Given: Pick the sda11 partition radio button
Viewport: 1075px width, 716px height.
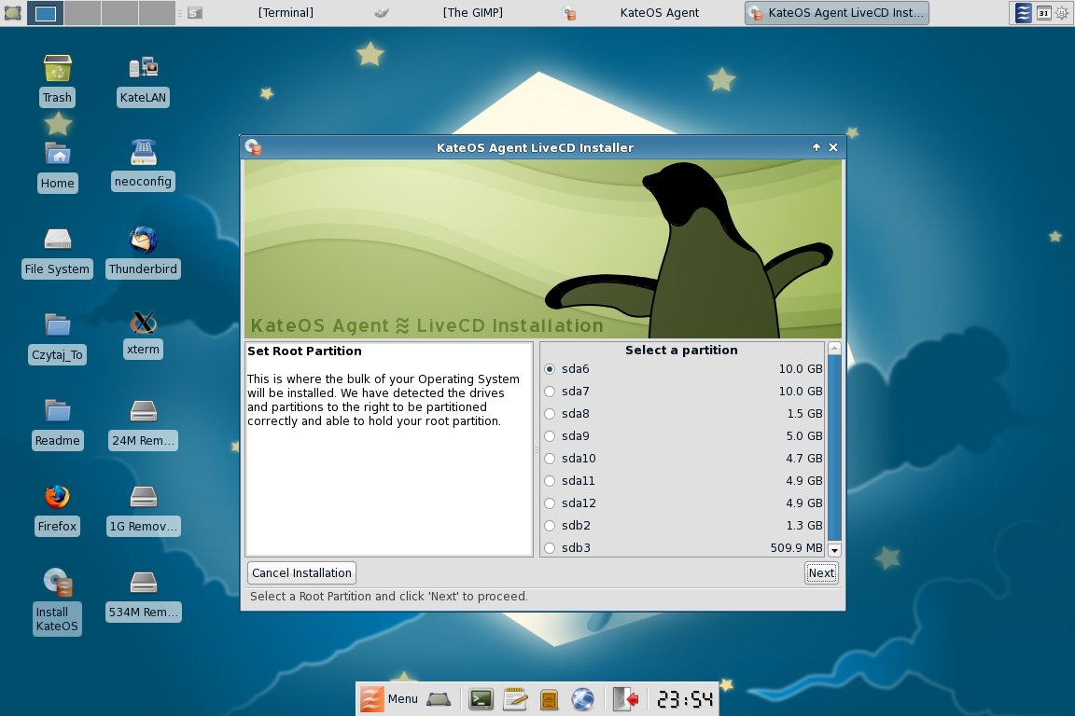Looking at the screenshot, I should coord(549,481).
